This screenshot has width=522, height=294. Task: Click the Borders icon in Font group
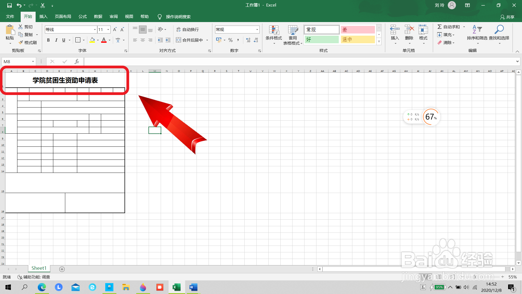tap(78, 40)
